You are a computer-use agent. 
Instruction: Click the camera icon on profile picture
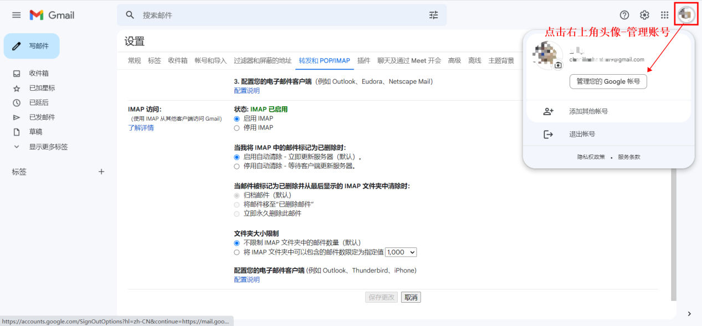(558, 65)
